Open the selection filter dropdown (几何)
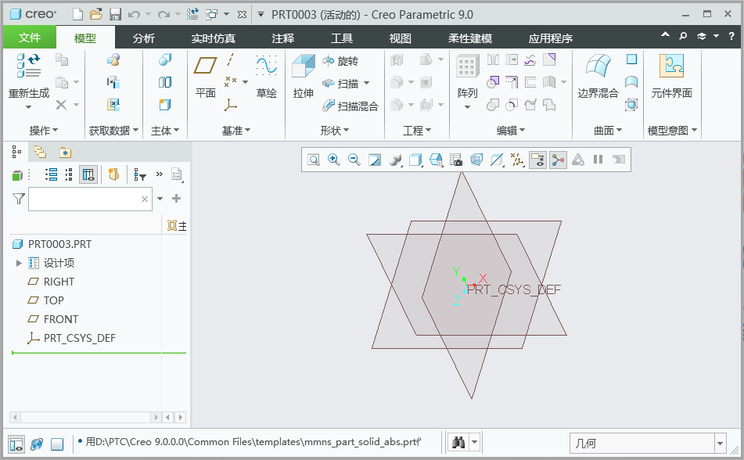Image resolution: width=744 pixels, height=460 pixels. pyautogui.click(x=720, y=444)
